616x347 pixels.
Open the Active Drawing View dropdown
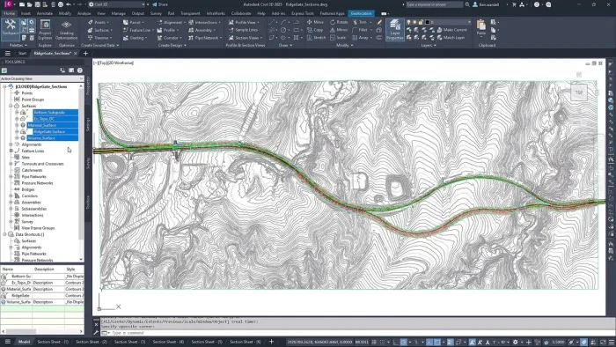tap(42, 78)
